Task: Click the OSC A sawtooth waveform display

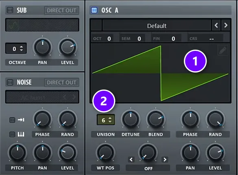Action: [x=160, y=73]
